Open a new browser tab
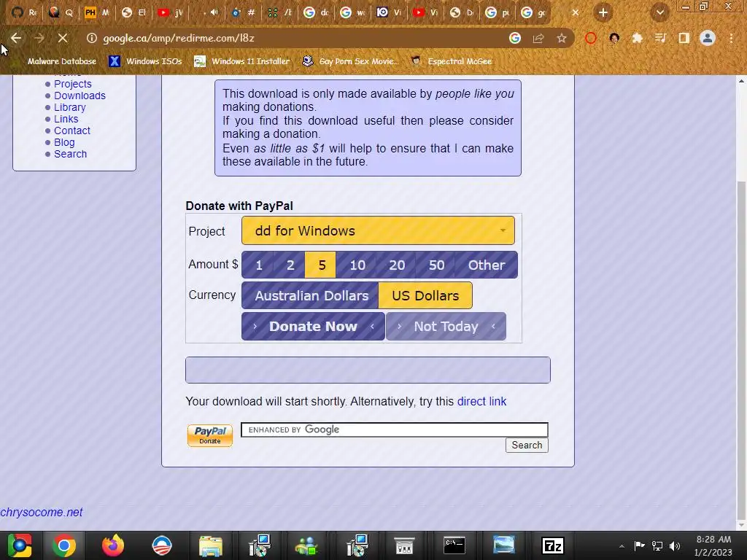Screen dimensions: 747x560 pyautogui.click(x=603, y=12)
